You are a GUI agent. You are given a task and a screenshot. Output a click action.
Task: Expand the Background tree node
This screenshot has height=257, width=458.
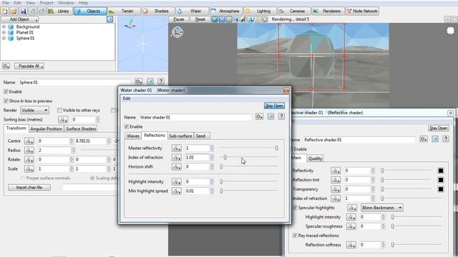(x=4, y=26)
